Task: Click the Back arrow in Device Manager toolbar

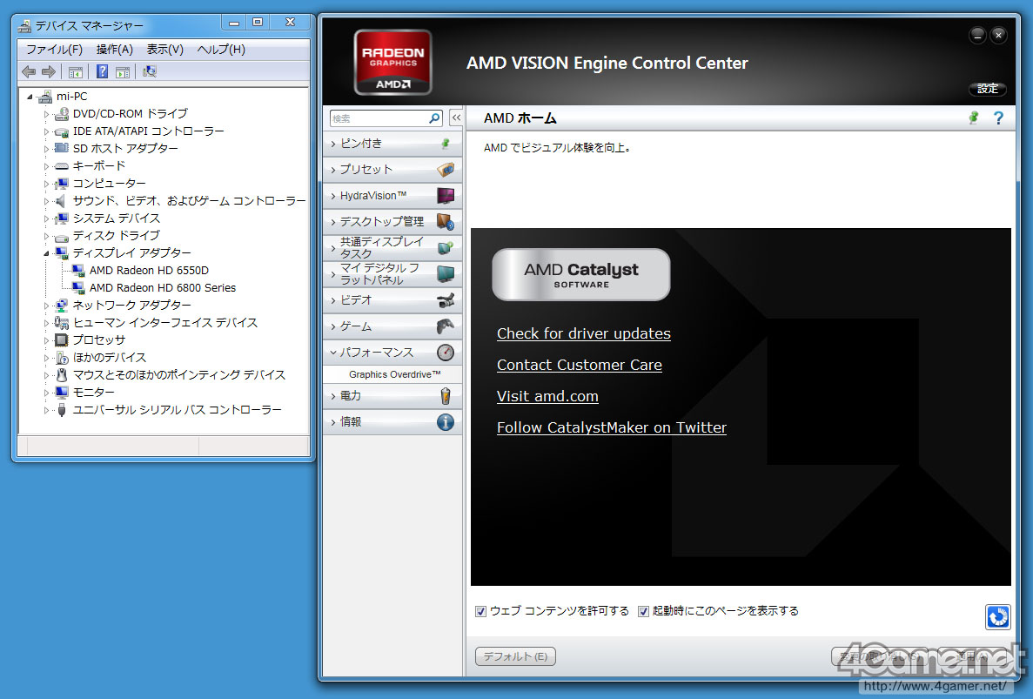Action: [29, 71]
